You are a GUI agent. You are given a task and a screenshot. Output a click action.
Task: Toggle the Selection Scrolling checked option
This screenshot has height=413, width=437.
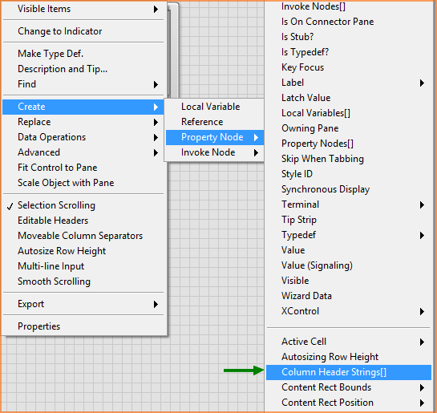point(83,205)
